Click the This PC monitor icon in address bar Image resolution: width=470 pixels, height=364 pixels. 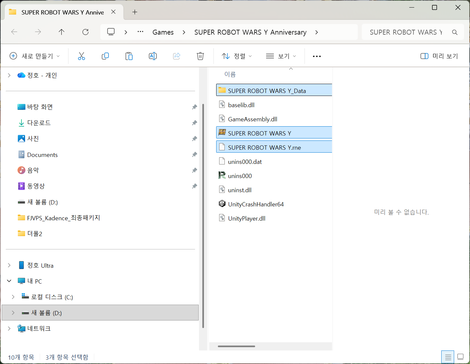point(111,32)
